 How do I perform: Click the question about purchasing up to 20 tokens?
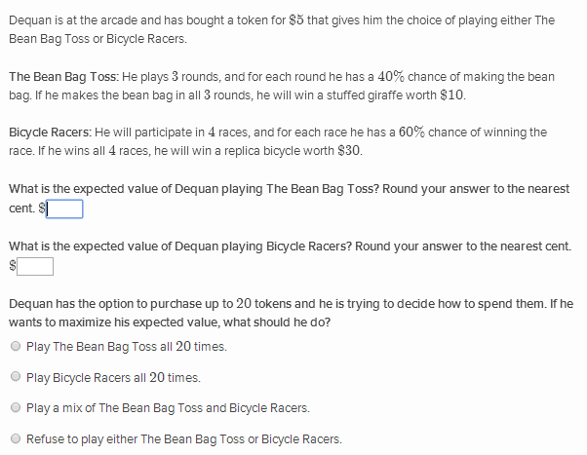(291, 313)
